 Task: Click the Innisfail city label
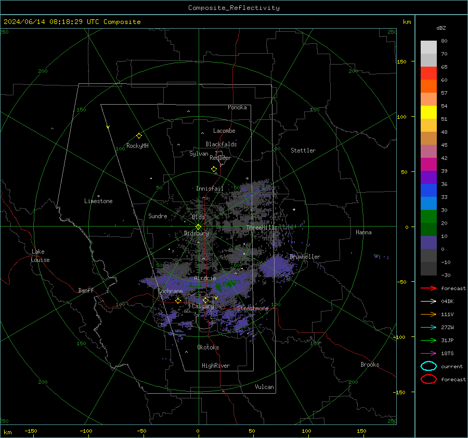pos(210,189)
